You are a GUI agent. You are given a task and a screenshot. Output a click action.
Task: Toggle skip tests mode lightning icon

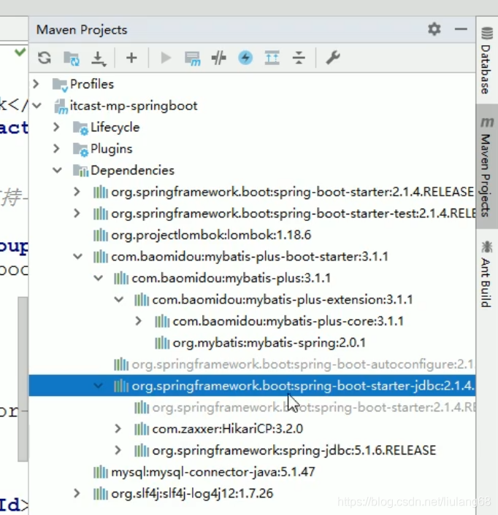point(245,58)
